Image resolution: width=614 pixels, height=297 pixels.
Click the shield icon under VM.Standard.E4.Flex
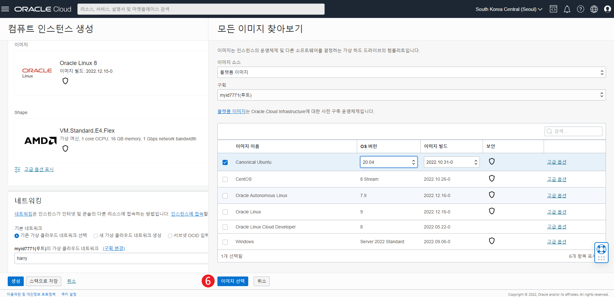tap(65, 148)
